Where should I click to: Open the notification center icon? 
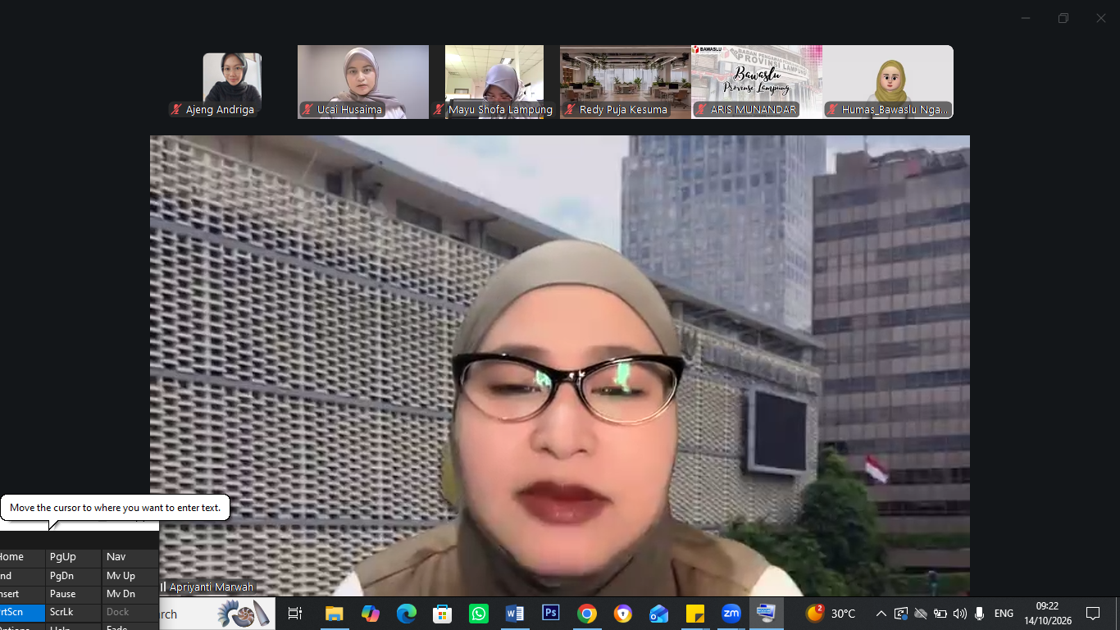[x=1092, y=614]
